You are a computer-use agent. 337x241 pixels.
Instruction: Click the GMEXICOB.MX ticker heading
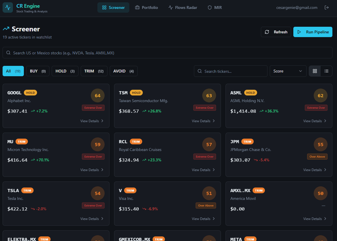click(x=134, y=239)
